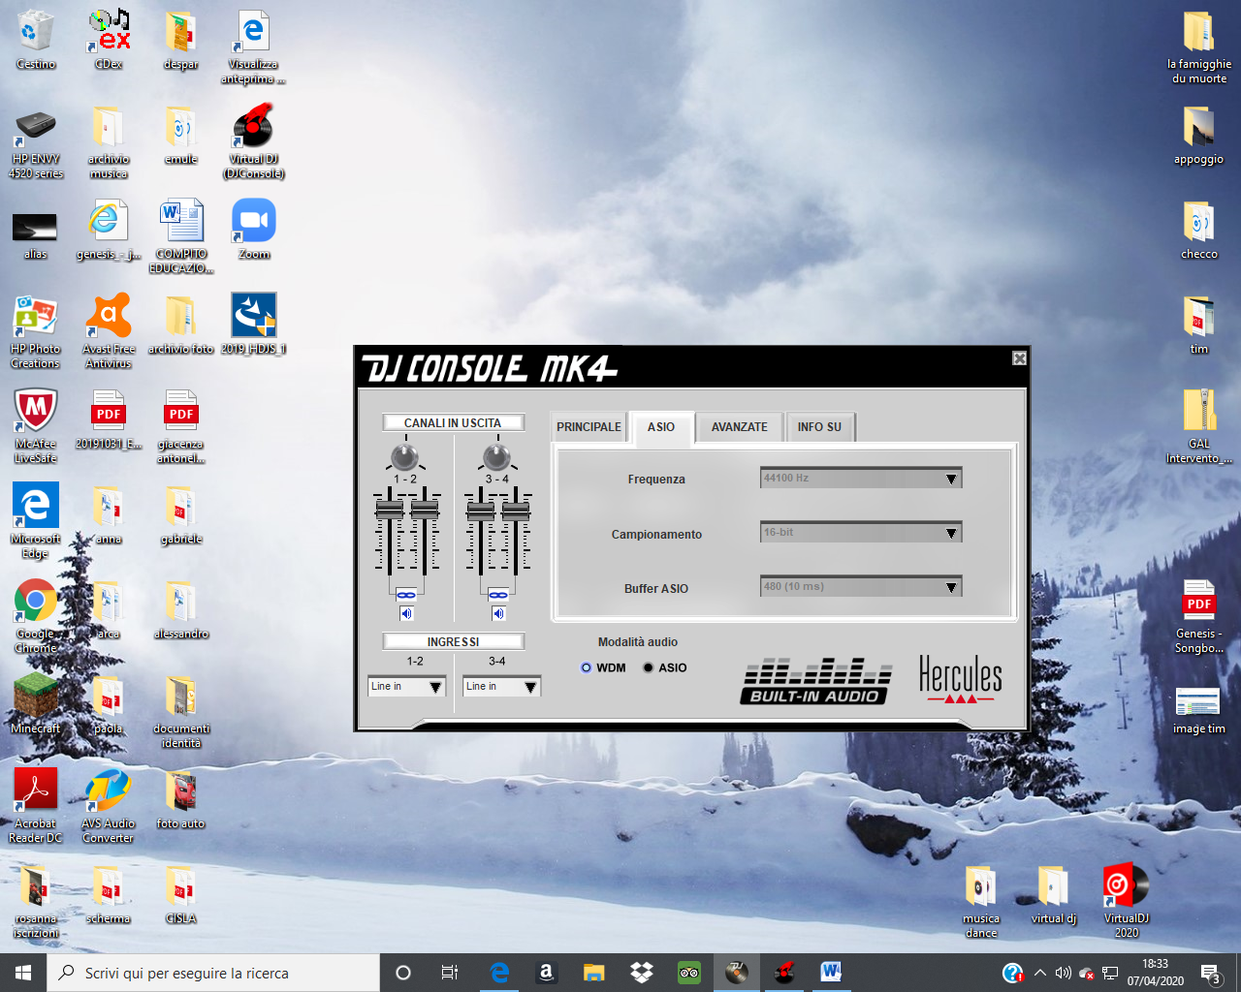Open Google Chrome desktop shortcut
Viewport: 1241px width, 992px height.
(36, 616)
